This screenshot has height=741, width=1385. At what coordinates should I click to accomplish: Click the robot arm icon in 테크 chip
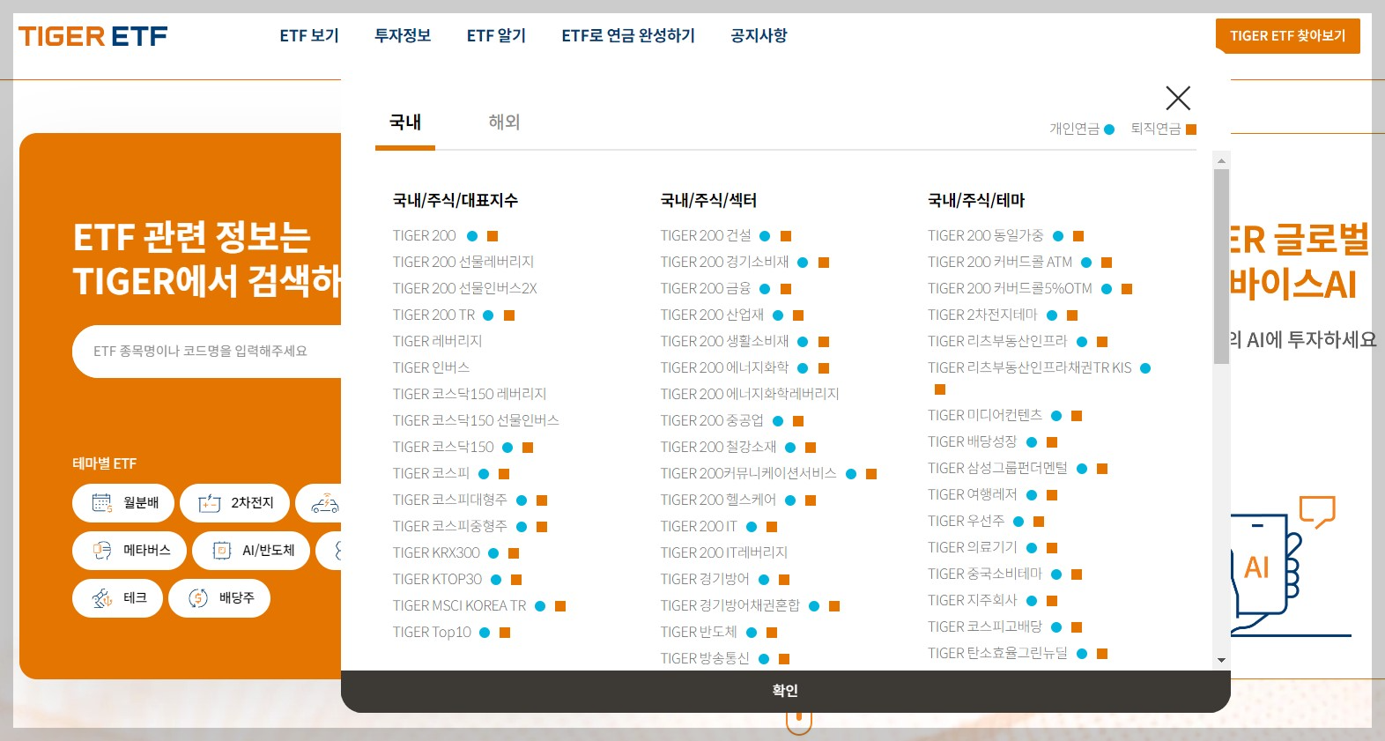tap(102, 598)
